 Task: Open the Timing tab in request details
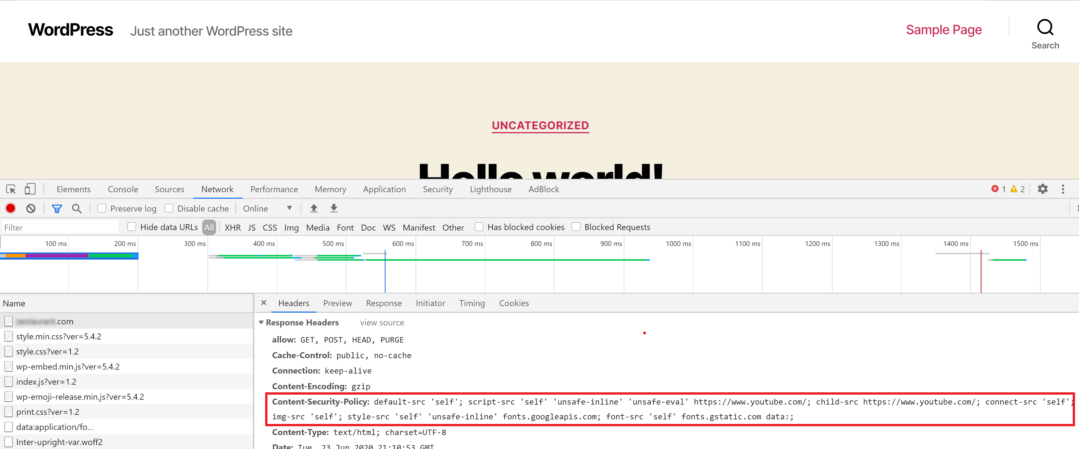[472, 304]
